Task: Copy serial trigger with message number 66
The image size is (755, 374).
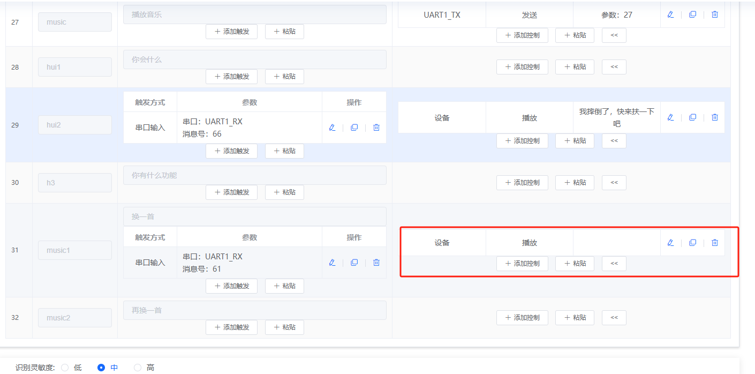Action: (354, 128)
